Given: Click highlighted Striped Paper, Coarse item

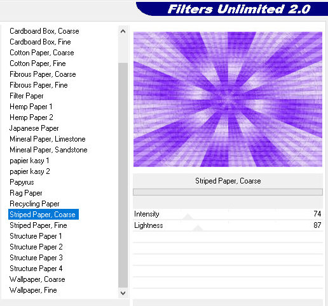Looking at the screenshot, I should (x=43, y=215).
